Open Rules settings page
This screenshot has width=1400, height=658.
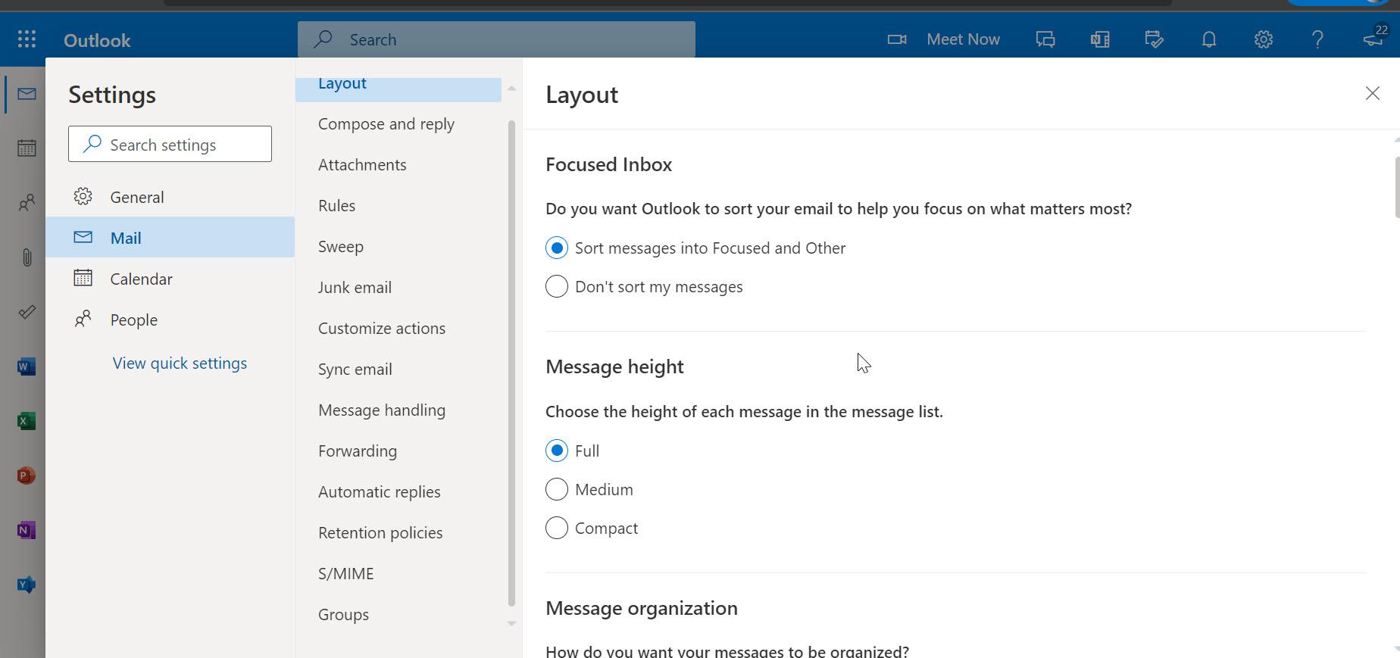(398, 205)
